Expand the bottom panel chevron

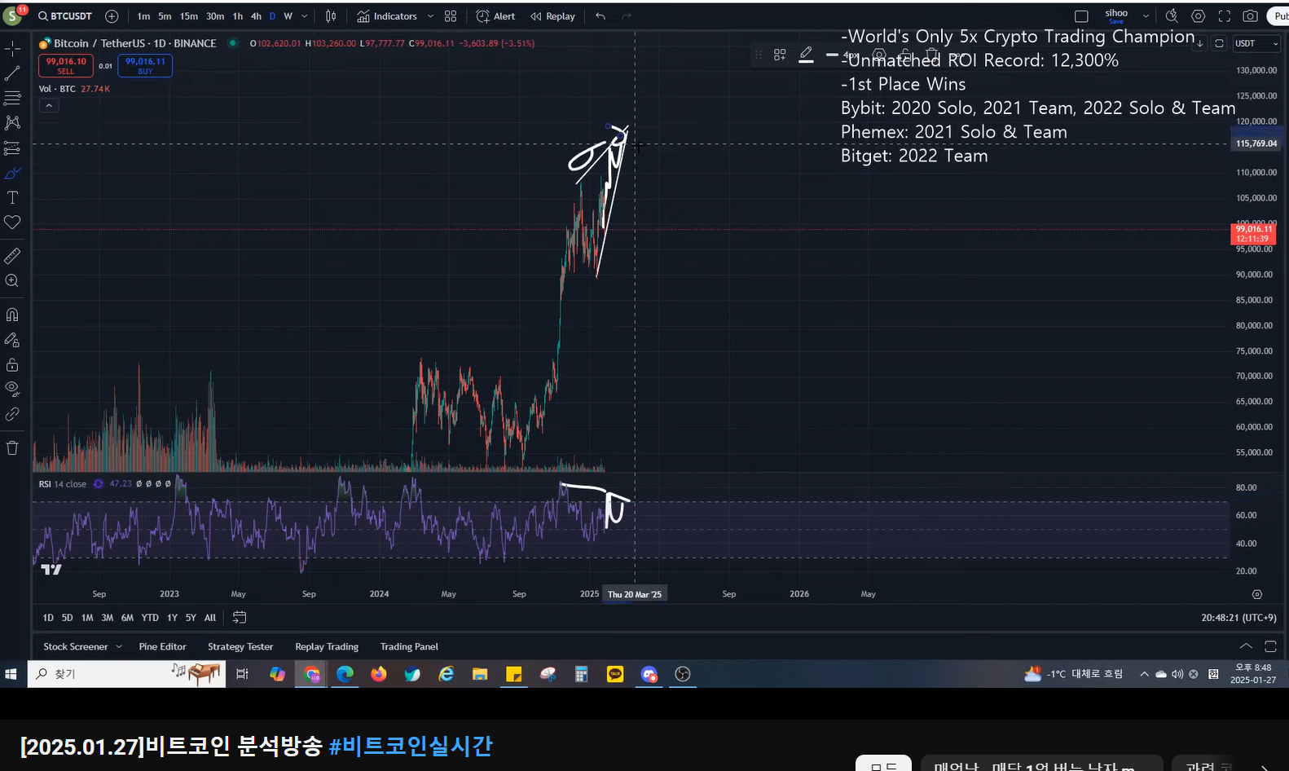tap(1246, 645)
